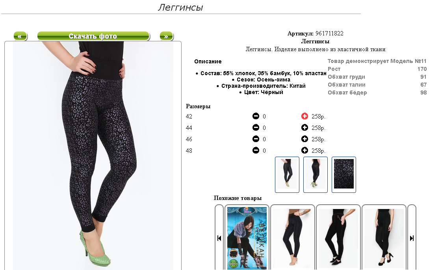Decrease quantity for size 48
440x270 pixels.
click(x=256, y=150)
